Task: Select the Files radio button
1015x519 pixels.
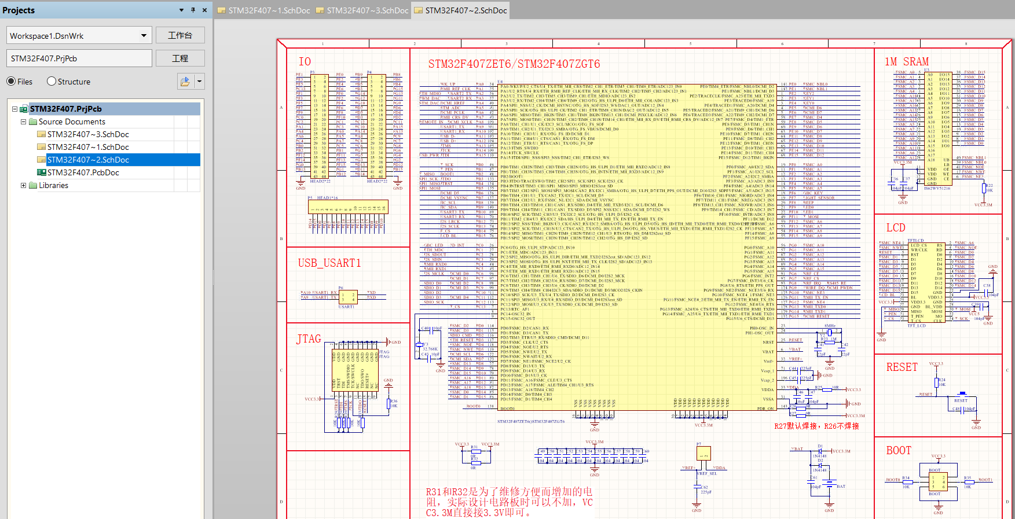Action: point(11,82)
